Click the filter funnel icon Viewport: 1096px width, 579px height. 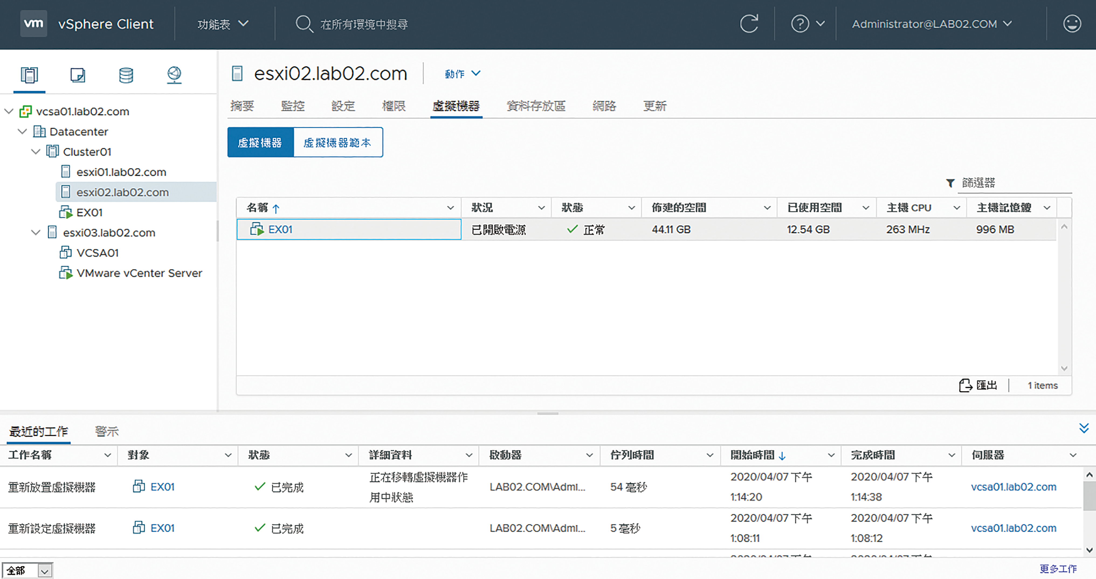click(950, 183)
